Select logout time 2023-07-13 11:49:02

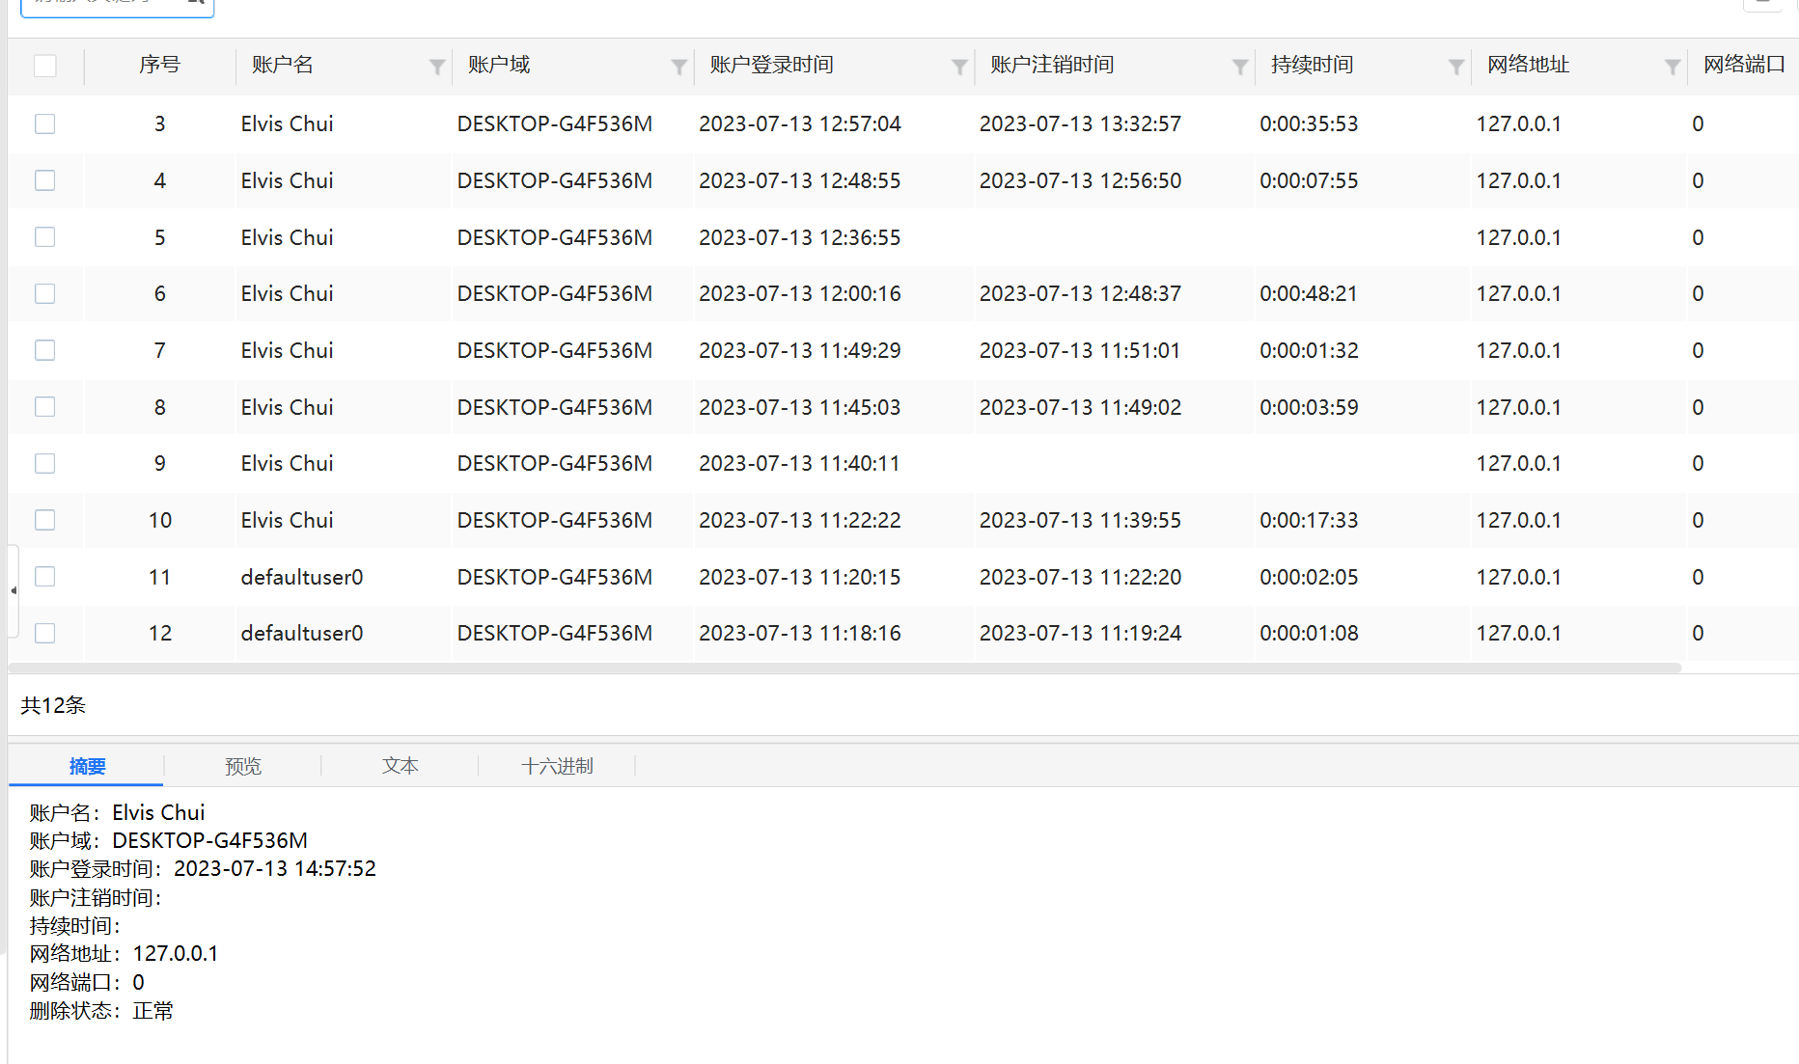tap(1080, 407)
